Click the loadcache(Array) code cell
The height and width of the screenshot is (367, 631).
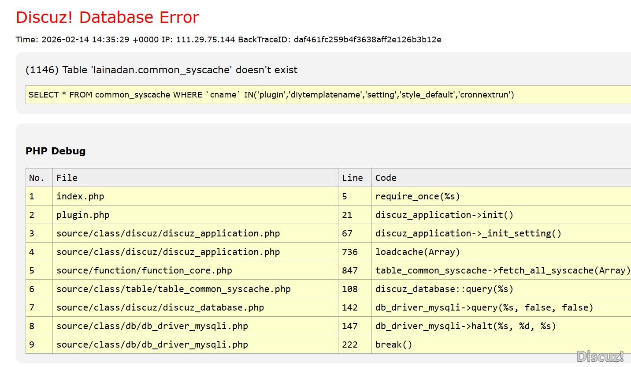click(x=417, y=252)
